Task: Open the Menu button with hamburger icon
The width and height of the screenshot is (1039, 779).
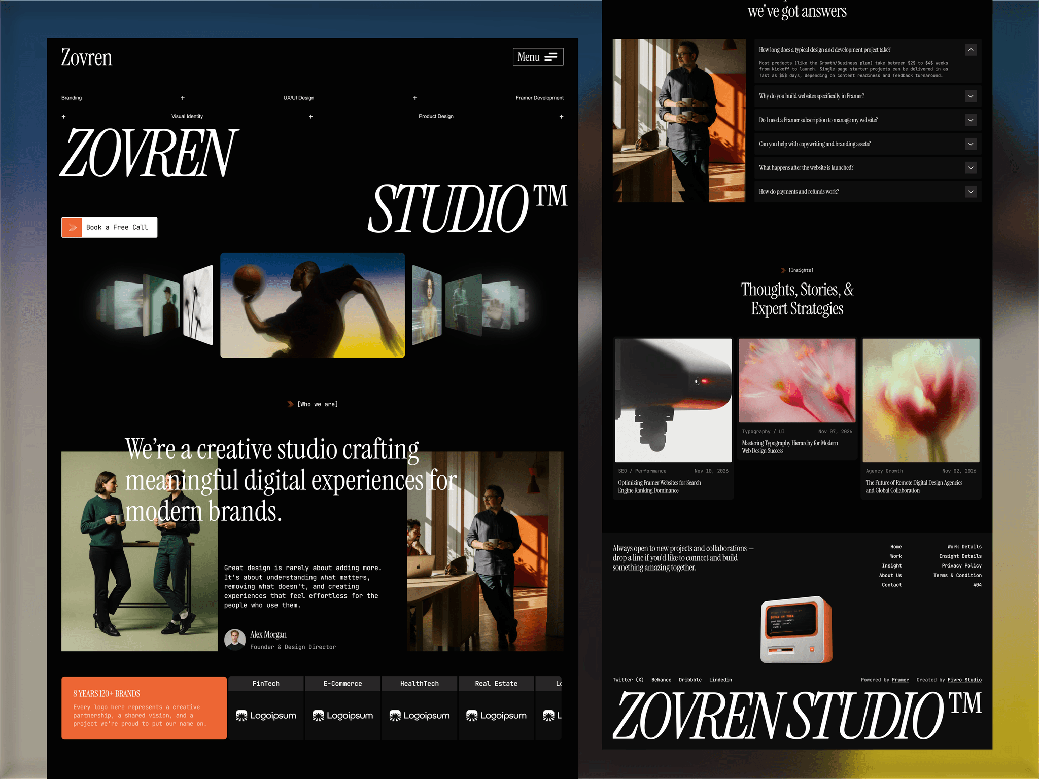Action: (x=538, y=57)
